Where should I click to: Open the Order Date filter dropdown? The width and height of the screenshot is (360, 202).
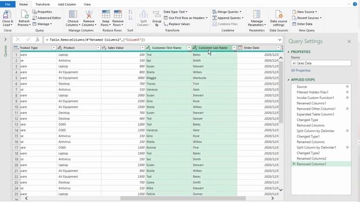click(x=278, y=48)
